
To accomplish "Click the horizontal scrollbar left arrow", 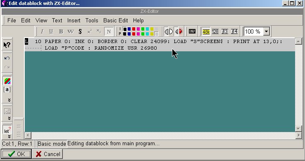I will [28, 135].
